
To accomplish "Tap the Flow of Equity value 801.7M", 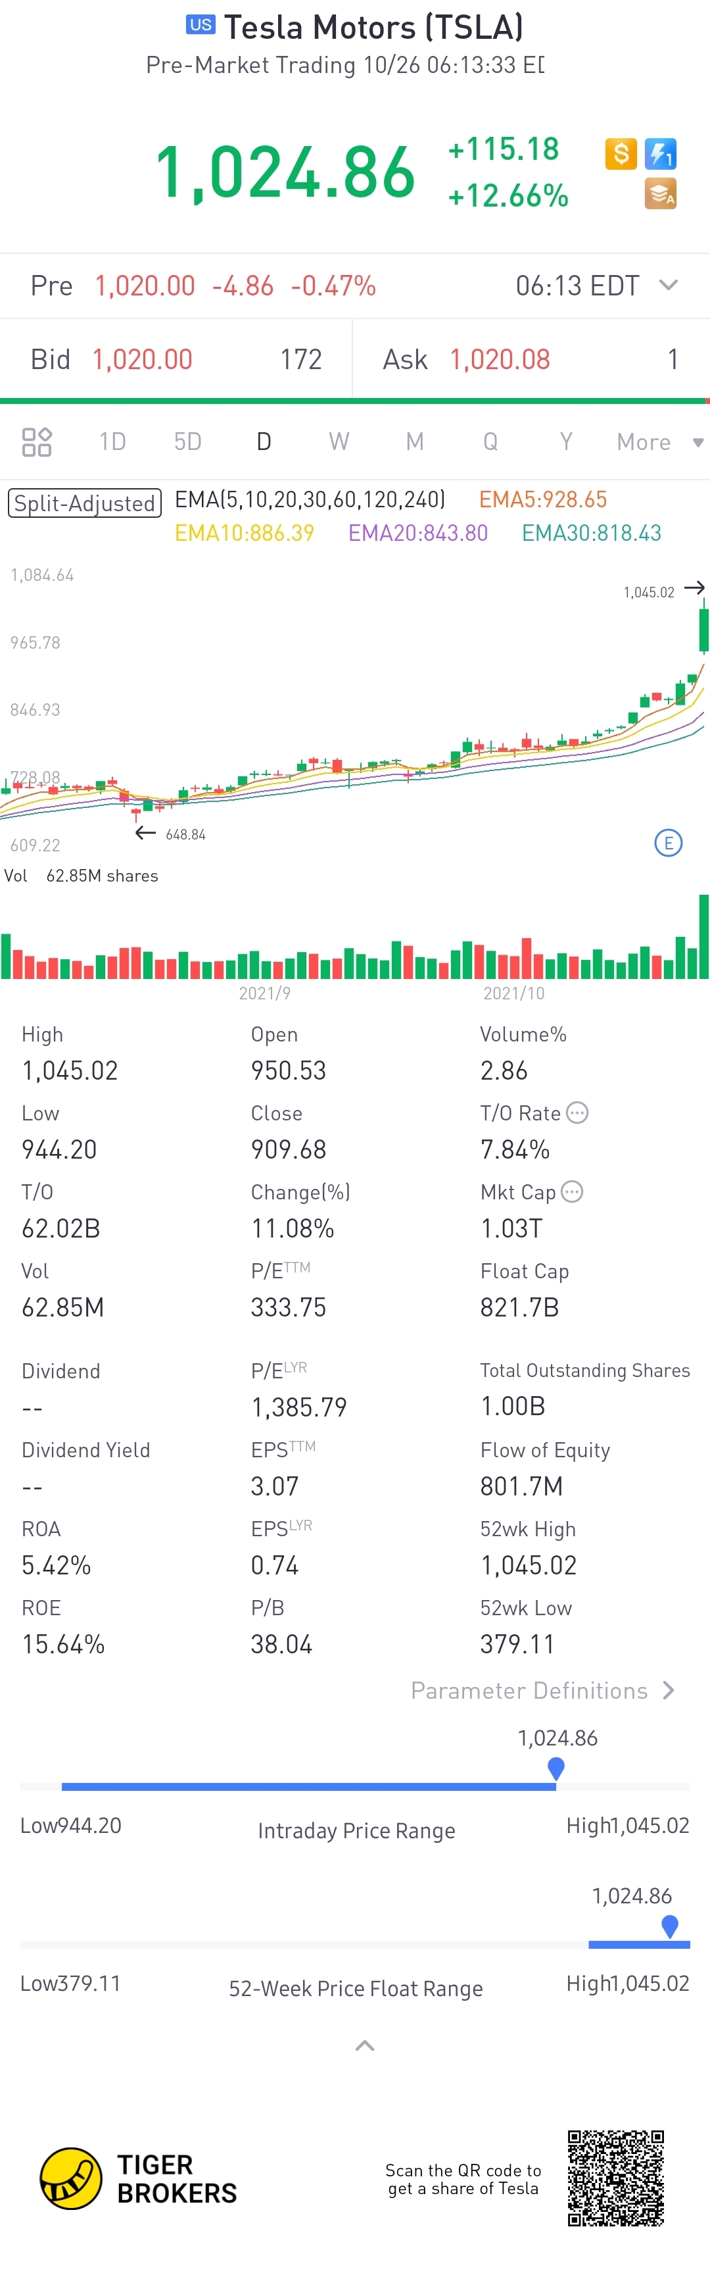I will click(521, 1486).
